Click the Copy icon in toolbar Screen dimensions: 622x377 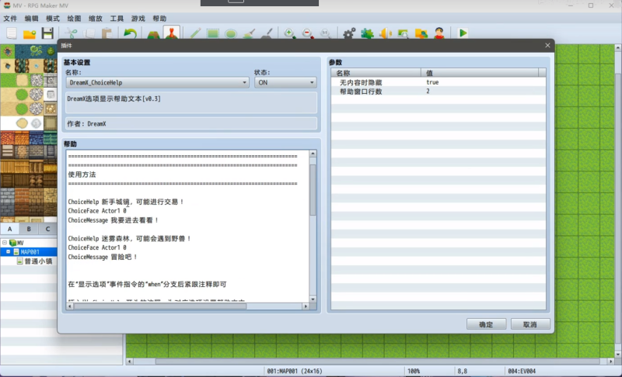point(89,33)
